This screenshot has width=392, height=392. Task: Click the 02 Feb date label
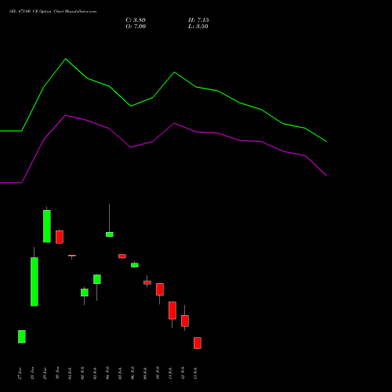click(83, 373)
